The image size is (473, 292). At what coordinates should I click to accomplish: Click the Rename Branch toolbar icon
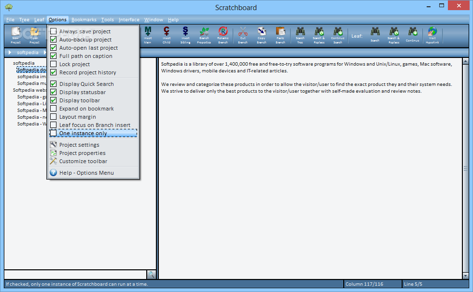pyautogui.click(x=223, y=35)
